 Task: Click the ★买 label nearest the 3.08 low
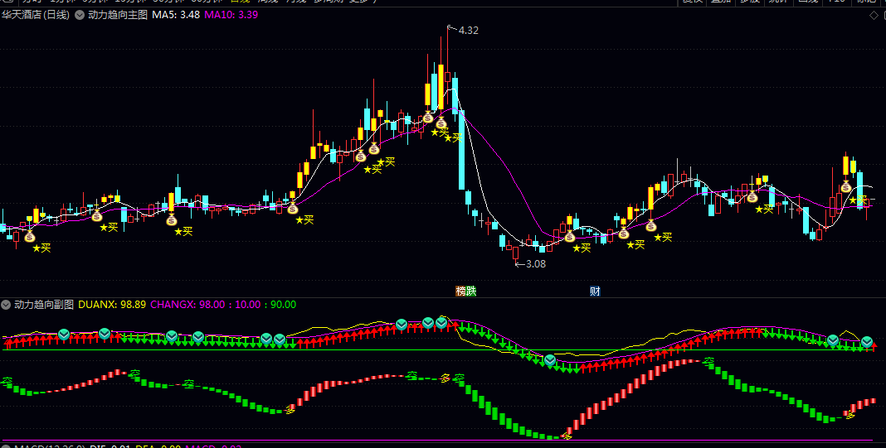pos(582,247)
